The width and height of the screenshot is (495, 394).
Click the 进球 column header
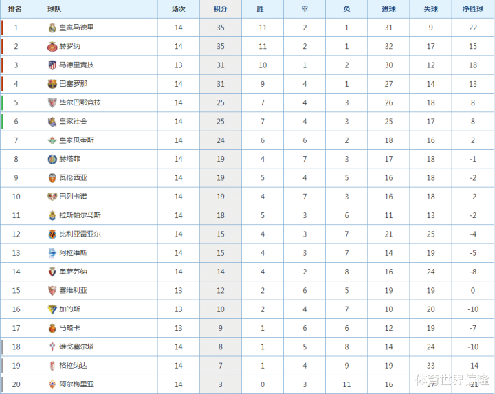[388, 9]
